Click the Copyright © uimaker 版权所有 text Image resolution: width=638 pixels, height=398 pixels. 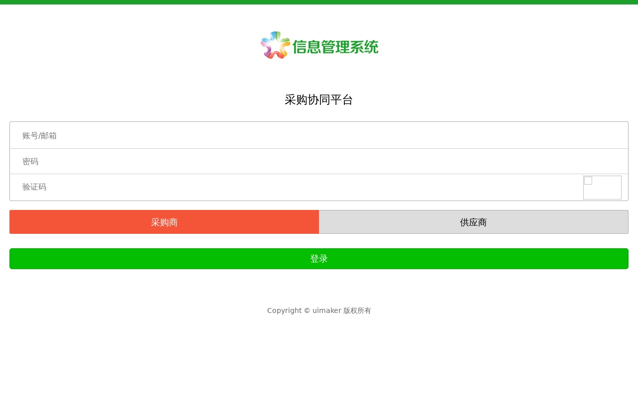(319, 310)
